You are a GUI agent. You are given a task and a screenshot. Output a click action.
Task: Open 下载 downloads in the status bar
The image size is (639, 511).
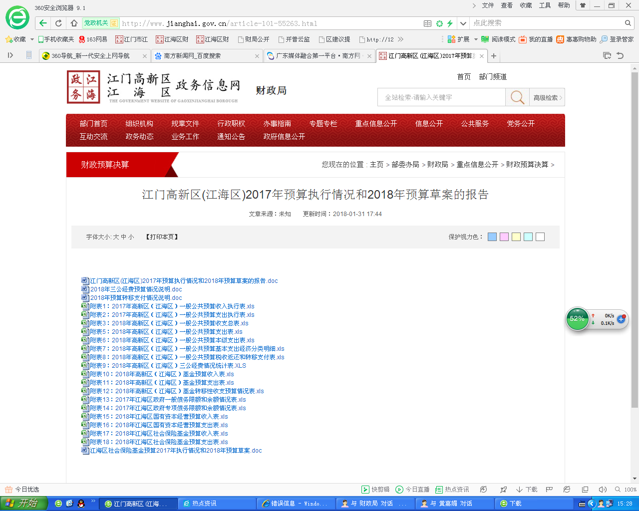click(527, 490)
